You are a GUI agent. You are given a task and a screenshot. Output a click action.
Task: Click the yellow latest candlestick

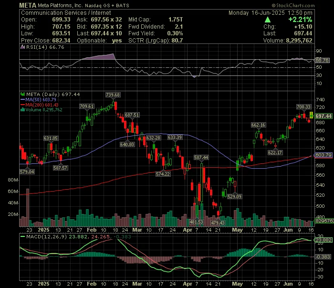click(311, 115)
